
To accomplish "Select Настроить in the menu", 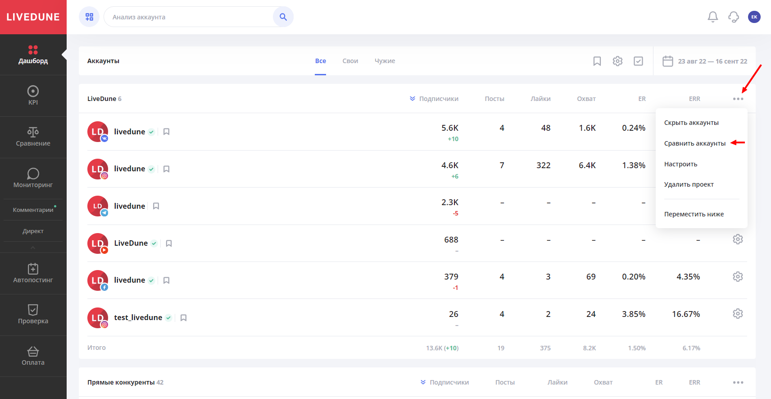I will coord(680,164).
